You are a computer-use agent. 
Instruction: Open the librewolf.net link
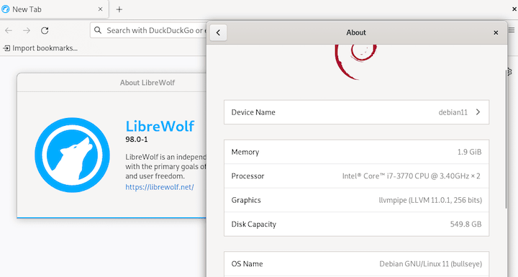[x=160, y=187]
